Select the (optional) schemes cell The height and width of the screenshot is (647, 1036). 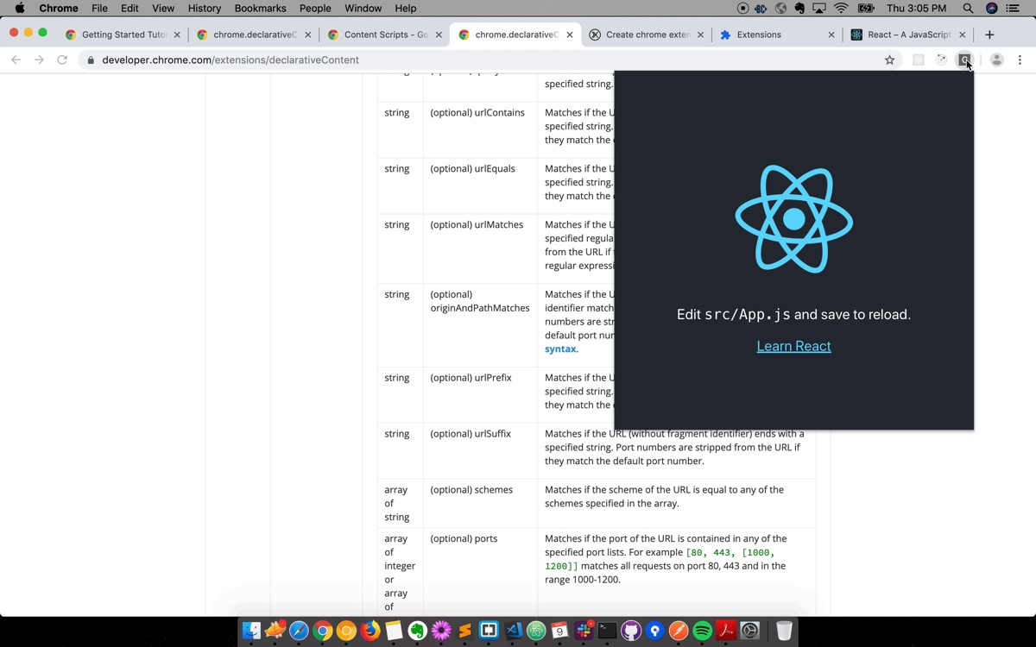pos(480,504)
